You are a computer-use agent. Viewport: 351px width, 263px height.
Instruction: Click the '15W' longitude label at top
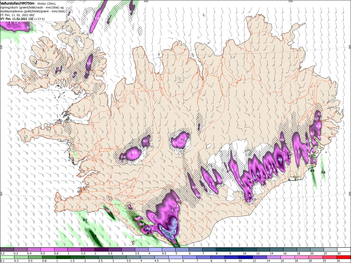[x=290, y=1]
